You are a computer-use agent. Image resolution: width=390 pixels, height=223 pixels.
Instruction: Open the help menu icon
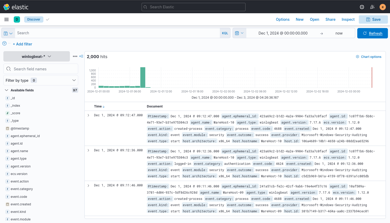(362, 7)
